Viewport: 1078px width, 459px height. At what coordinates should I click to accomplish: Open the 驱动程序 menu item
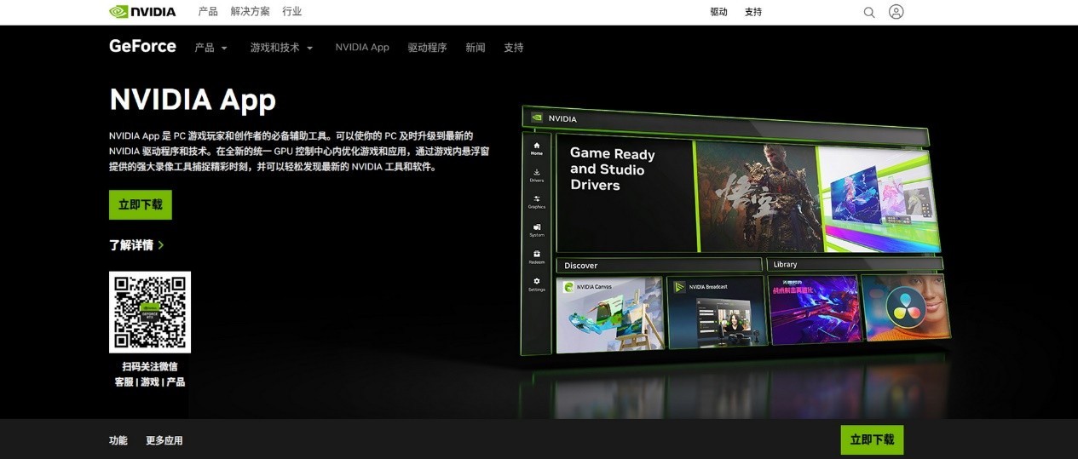point(427,48)
